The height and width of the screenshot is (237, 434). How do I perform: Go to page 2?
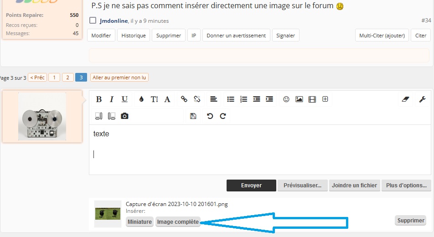pyautogui.click(x=67, y=77)
